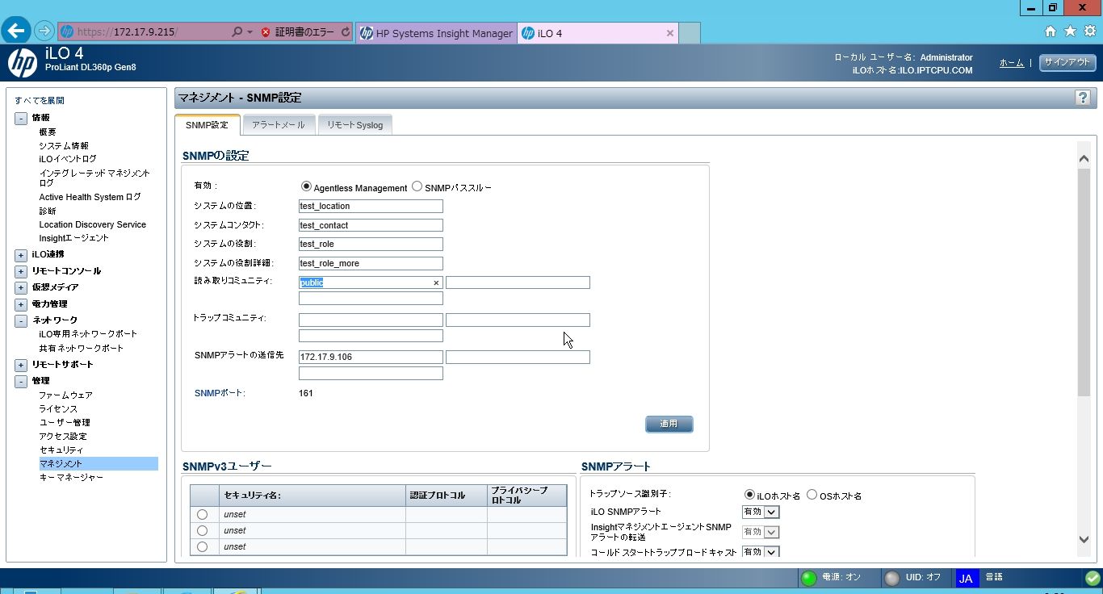Click the gray UID indicator light
This screenshot has width=1103, height=594.
pyautogui.click(x=892, y=578)
